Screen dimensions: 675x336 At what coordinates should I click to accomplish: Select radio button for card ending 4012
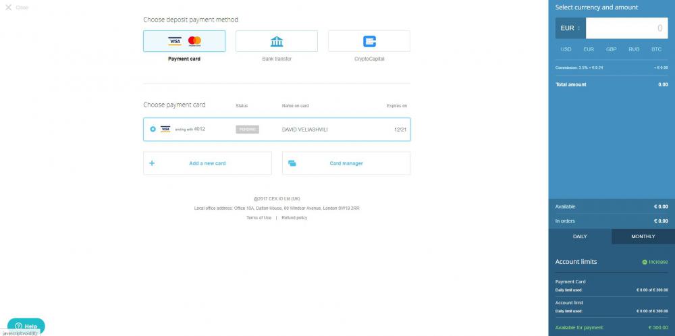153,129
